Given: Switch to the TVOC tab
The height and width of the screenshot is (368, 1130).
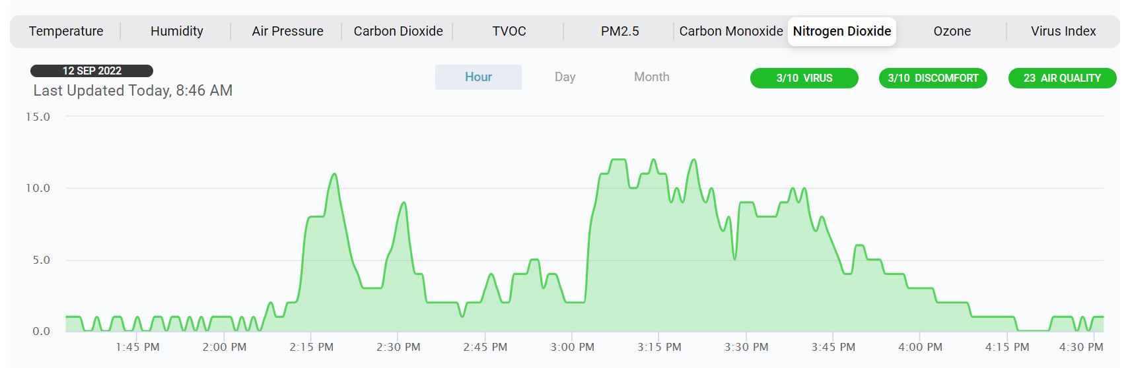Looking at the screenshot, I should click(x=509, y=31).
